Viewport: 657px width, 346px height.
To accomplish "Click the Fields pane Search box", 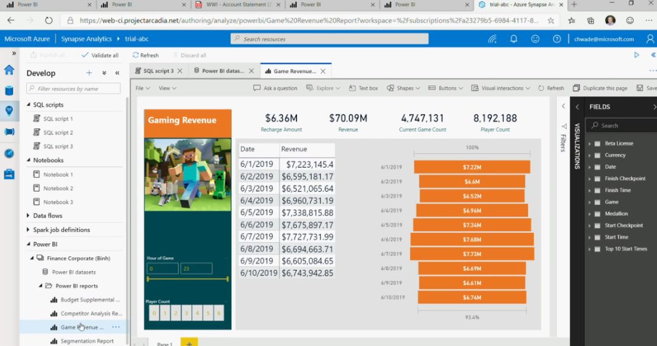I will point(621,126).
